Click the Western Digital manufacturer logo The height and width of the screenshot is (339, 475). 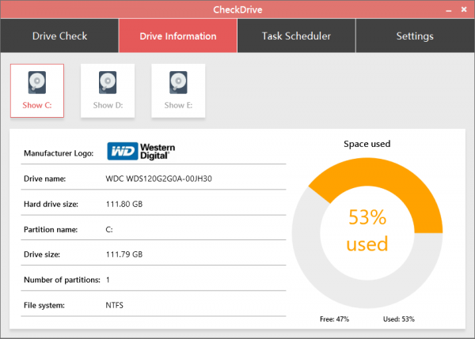[142, 152]
